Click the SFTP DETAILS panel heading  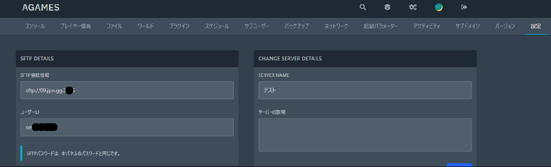(37, 58)
